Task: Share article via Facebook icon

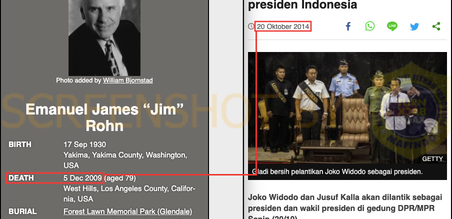Action: tap(348, 26)
